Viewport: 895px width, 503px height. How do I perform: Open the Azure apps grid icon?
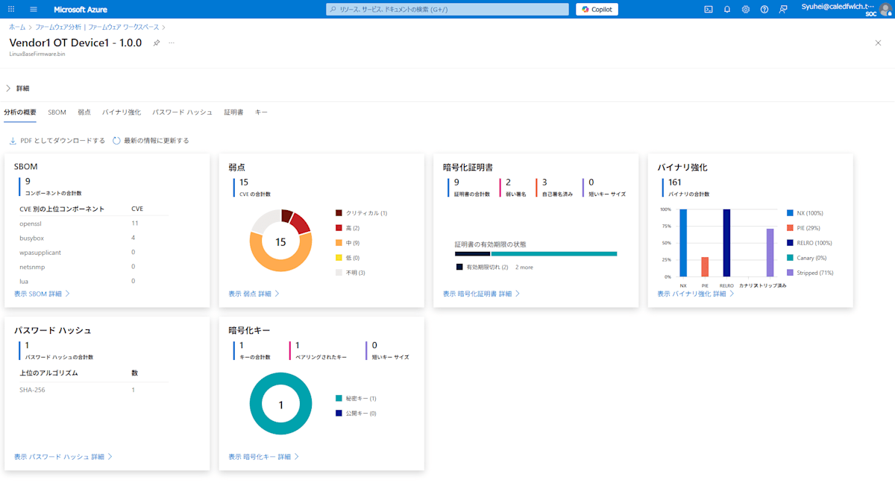(11, 9)
